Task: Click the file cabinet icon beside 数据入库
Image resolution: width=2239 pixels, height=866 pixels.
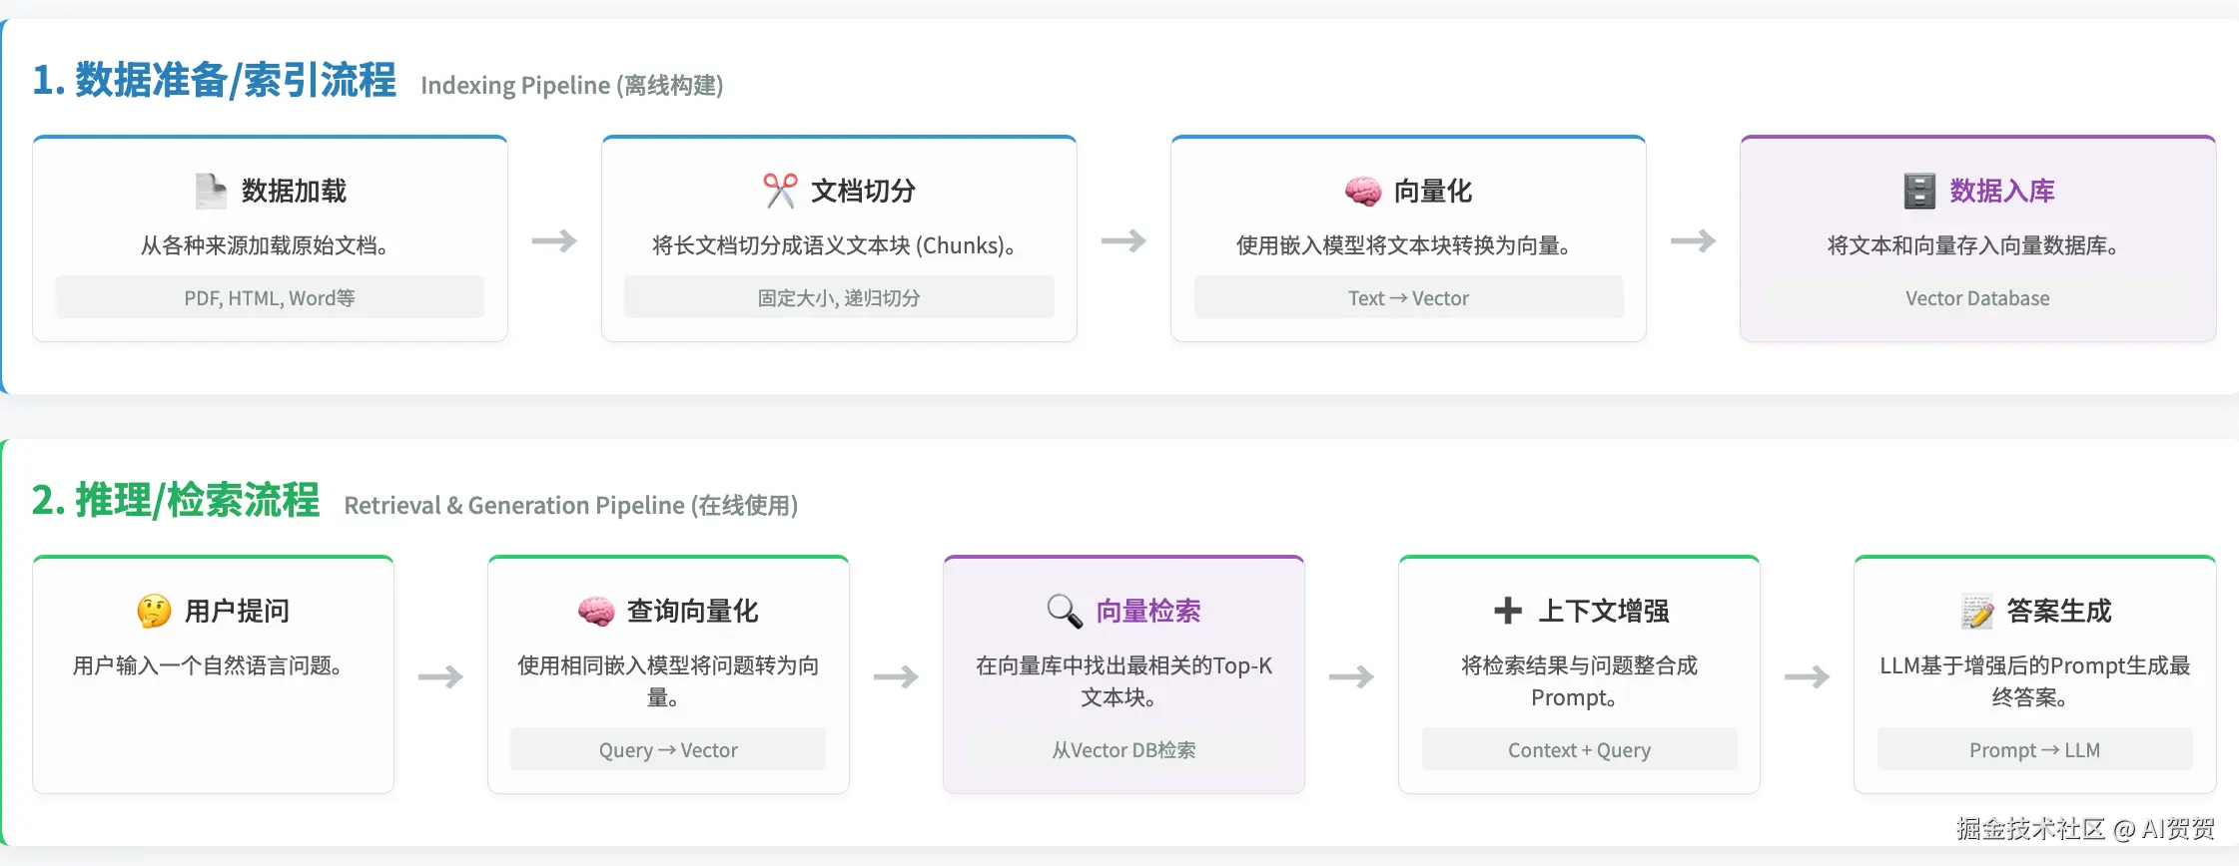Action: (x=1919, y=191)
